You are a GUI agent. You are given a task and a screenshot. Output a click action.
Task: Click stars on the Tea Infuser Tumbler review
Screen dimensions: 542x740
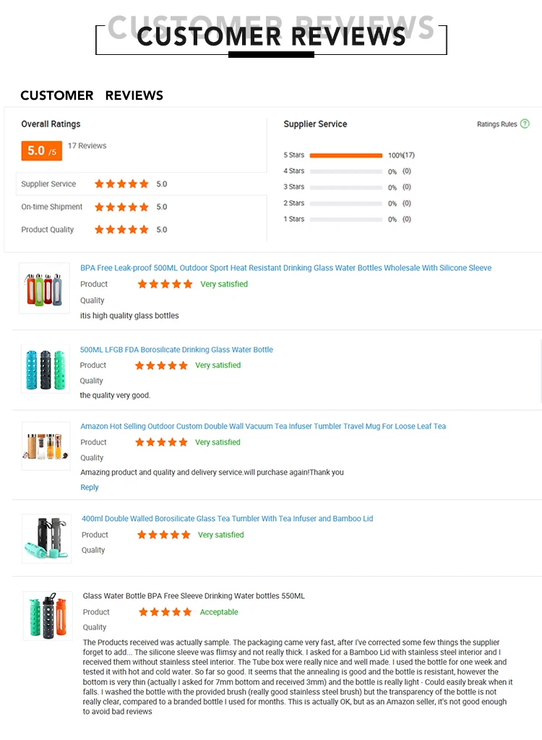click(161, 442)
